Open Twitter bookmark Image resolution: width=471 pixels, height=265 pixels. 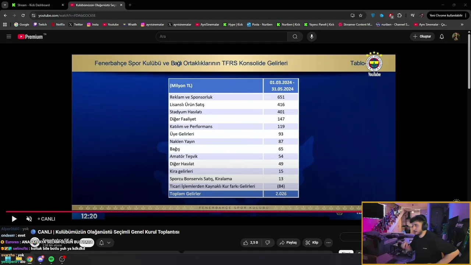tap(76, 25)
